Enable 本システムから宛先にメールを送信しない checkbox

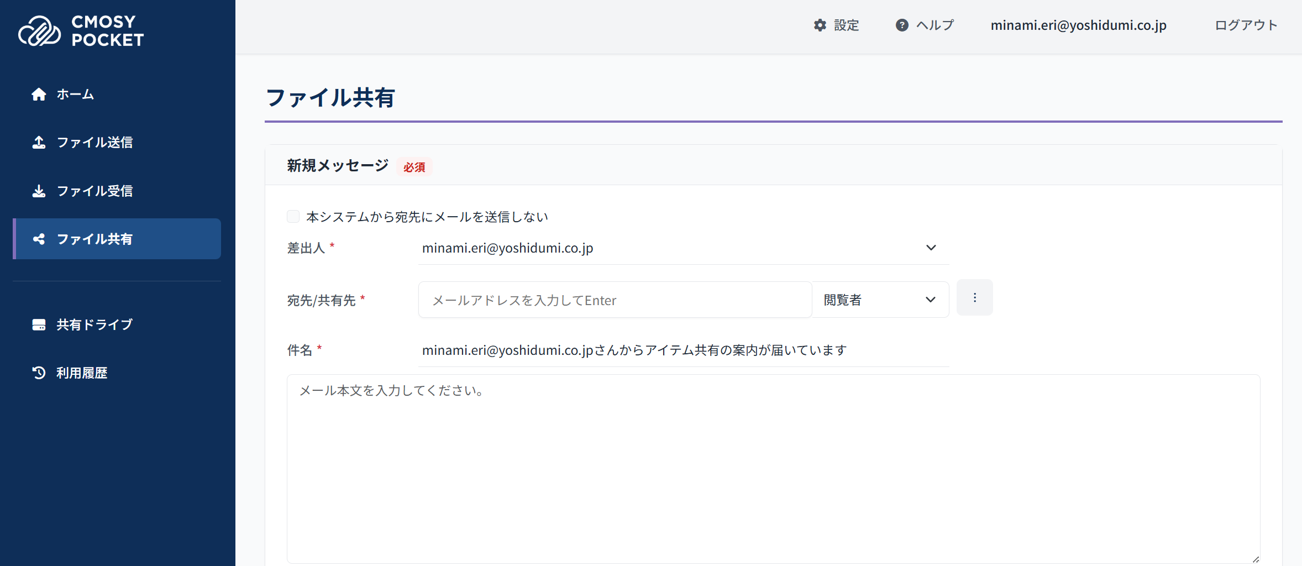(x=293, y=217)
